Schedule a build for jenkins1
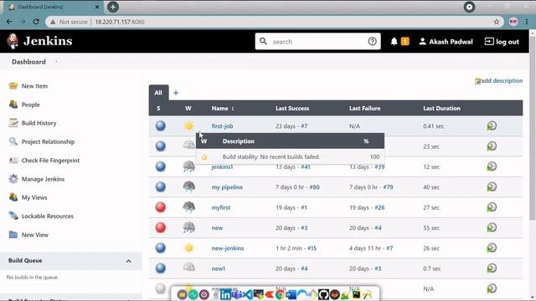536x301 pixels. (x=492, y=166)
